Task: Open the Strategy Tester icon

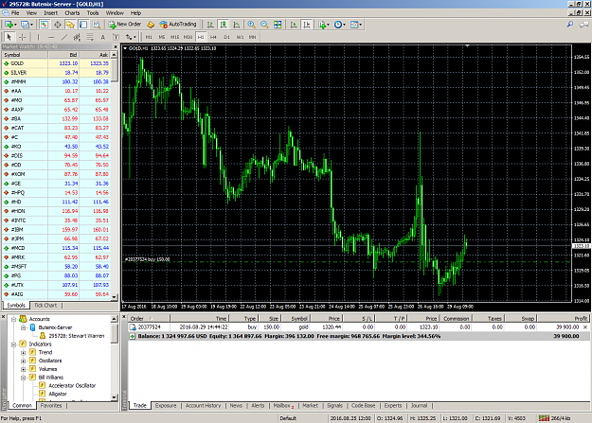Action: 97,25
